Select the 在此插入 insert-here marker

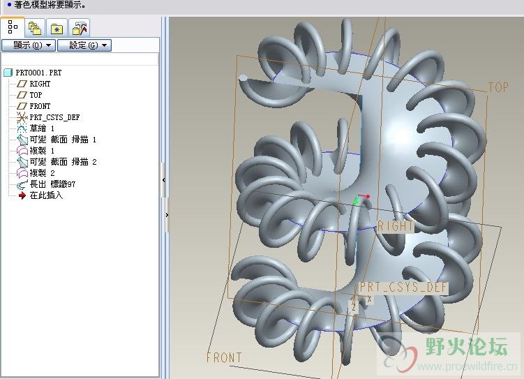46,195
